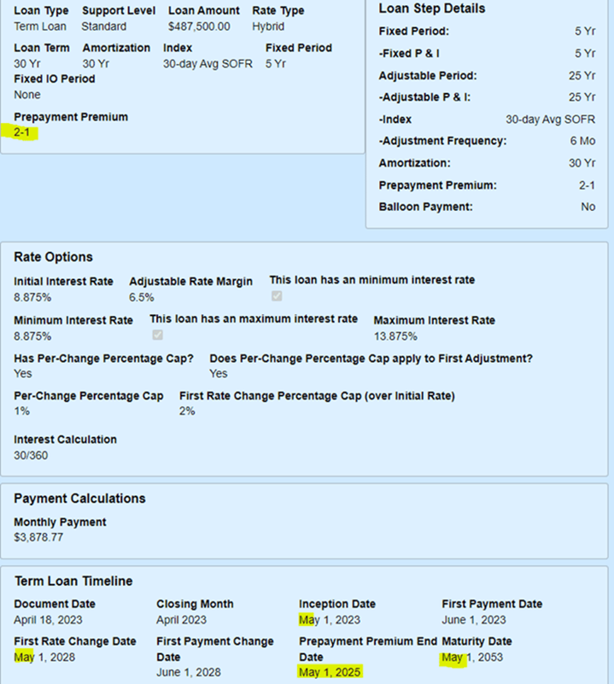Click the 30/360 Interest Calculation value
The width and height of the screenshot is (614, 684).
click(x=31, y=455)
